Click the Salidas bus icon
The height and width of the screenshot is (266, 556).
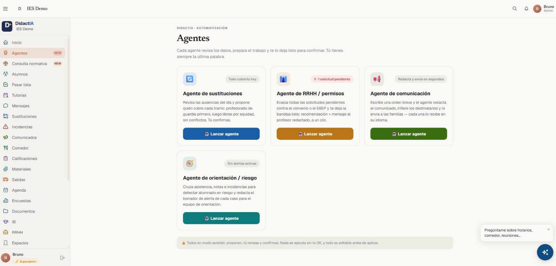click(x=6, y=179)
